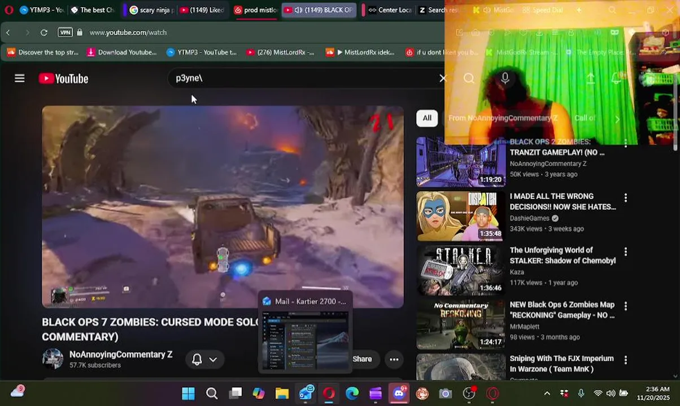This screenshot has height=406, width=680.
Task: Open options menu for FJX Imperium video
Action: pos(625,360)
